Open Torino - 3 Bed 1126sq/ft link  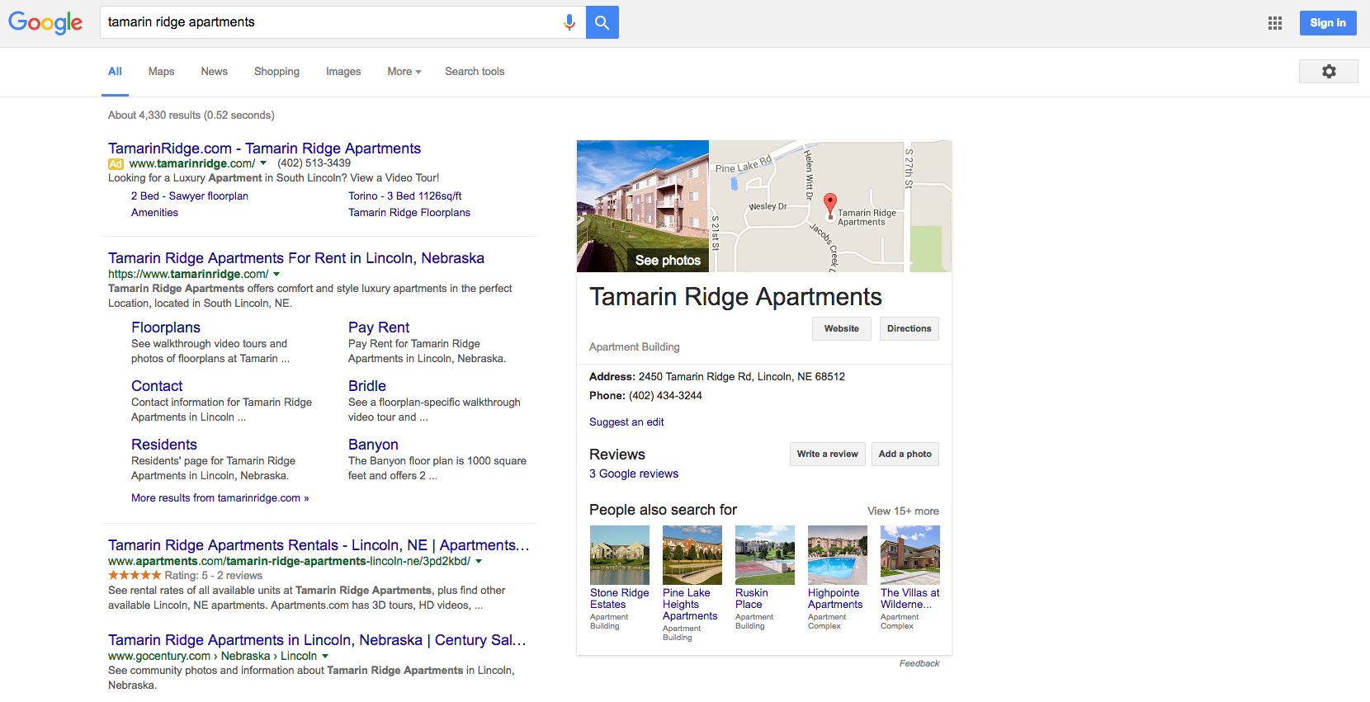click(x=404, y=196)
